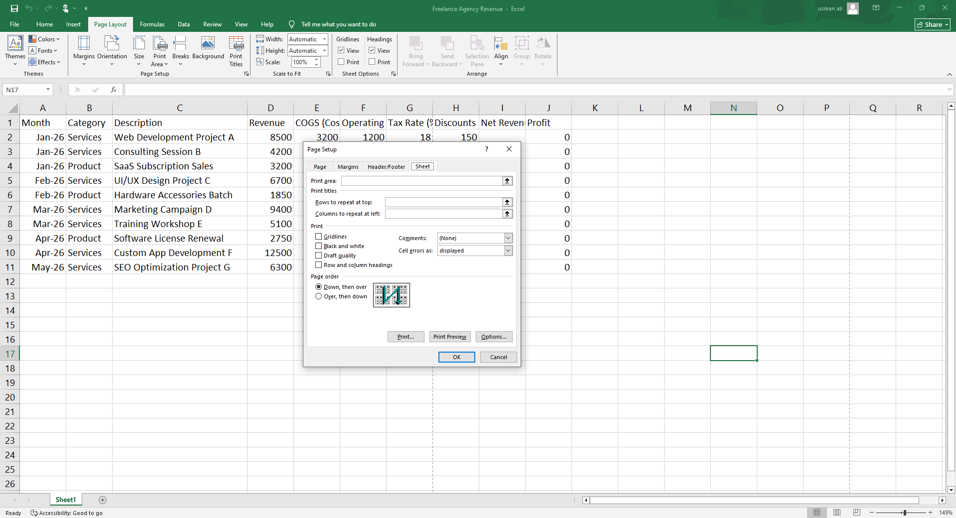This screenshot has height=518, width=956.
Task: Switch to the Page tab in Page Setup
Action: tap(320, 167)
